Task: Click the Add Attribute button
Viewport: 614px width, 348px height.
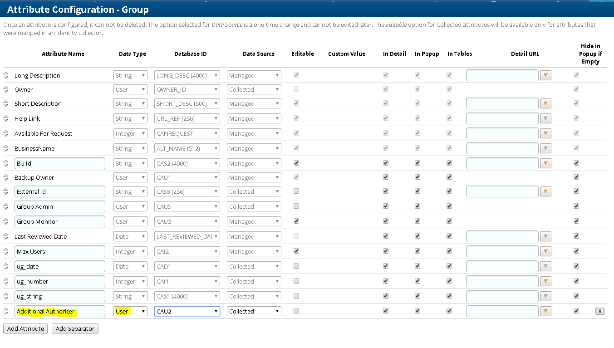Action: (x=26, y=328)
